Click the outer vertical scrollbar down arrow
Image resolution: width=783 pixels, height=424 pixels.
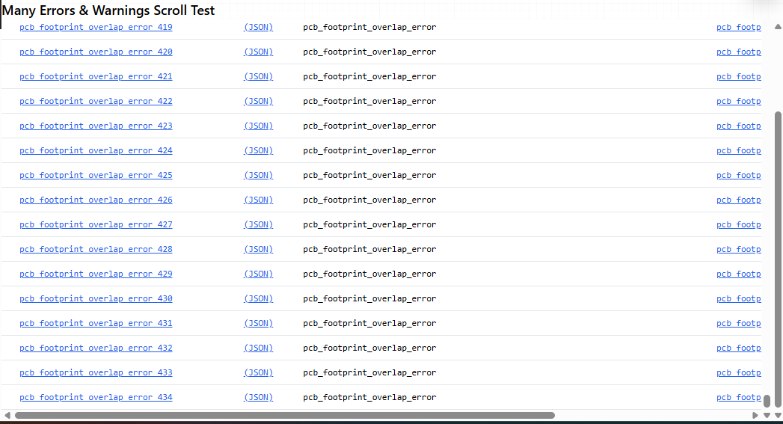(778, 416)
